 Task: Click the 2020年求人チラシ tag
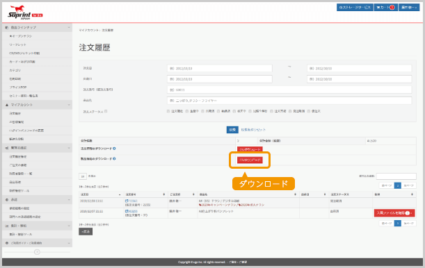(x=251, y=205)
